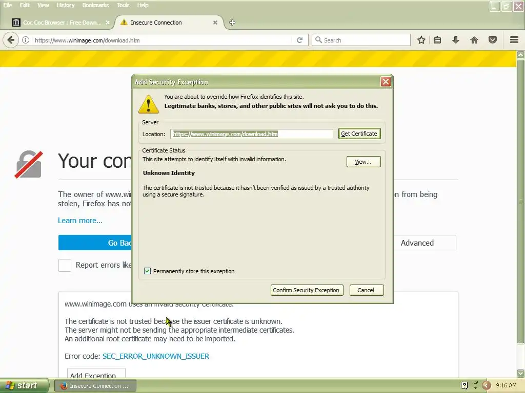Open the Learn more... link
Screen dimensions: 525x393
80,221
